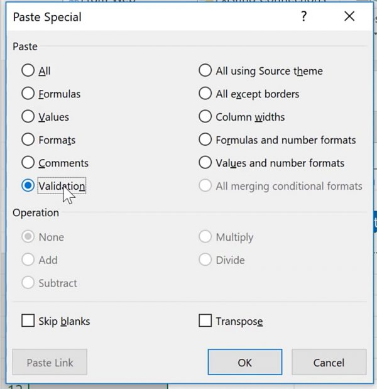377x389 pixels.
Task: Select the Comments paste option
Action: tap(28, 163)
